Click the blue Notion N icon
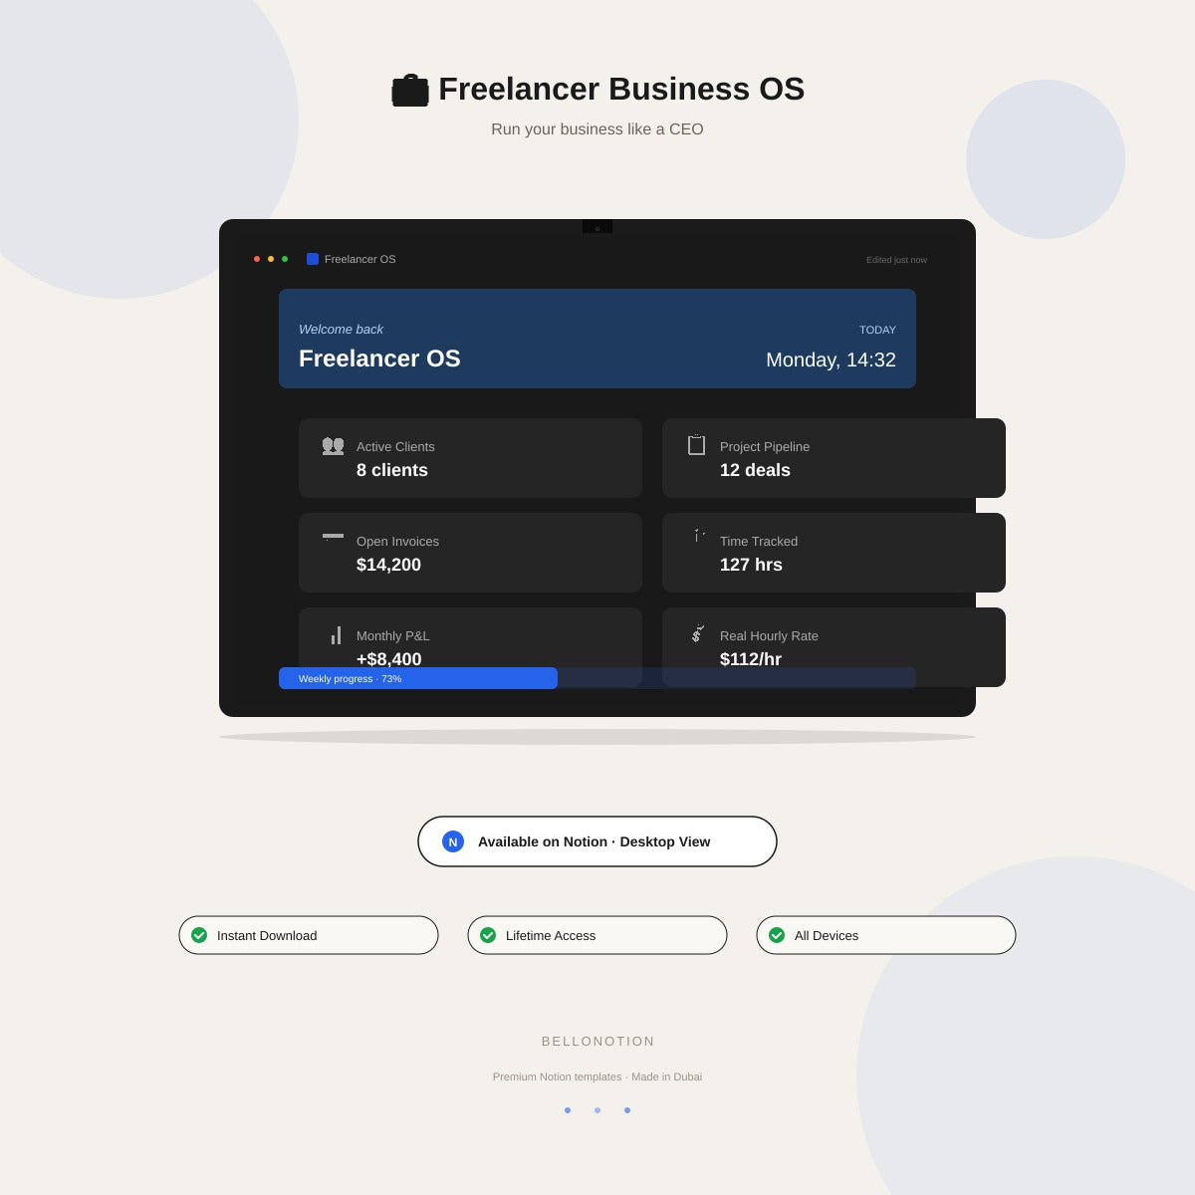The image size is (1195, 1195). (x=453, y=841)
